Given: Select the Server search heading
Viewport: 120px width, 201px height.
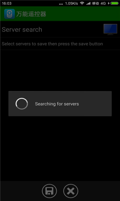Looking at the screenshot, I should pos(22,30).
